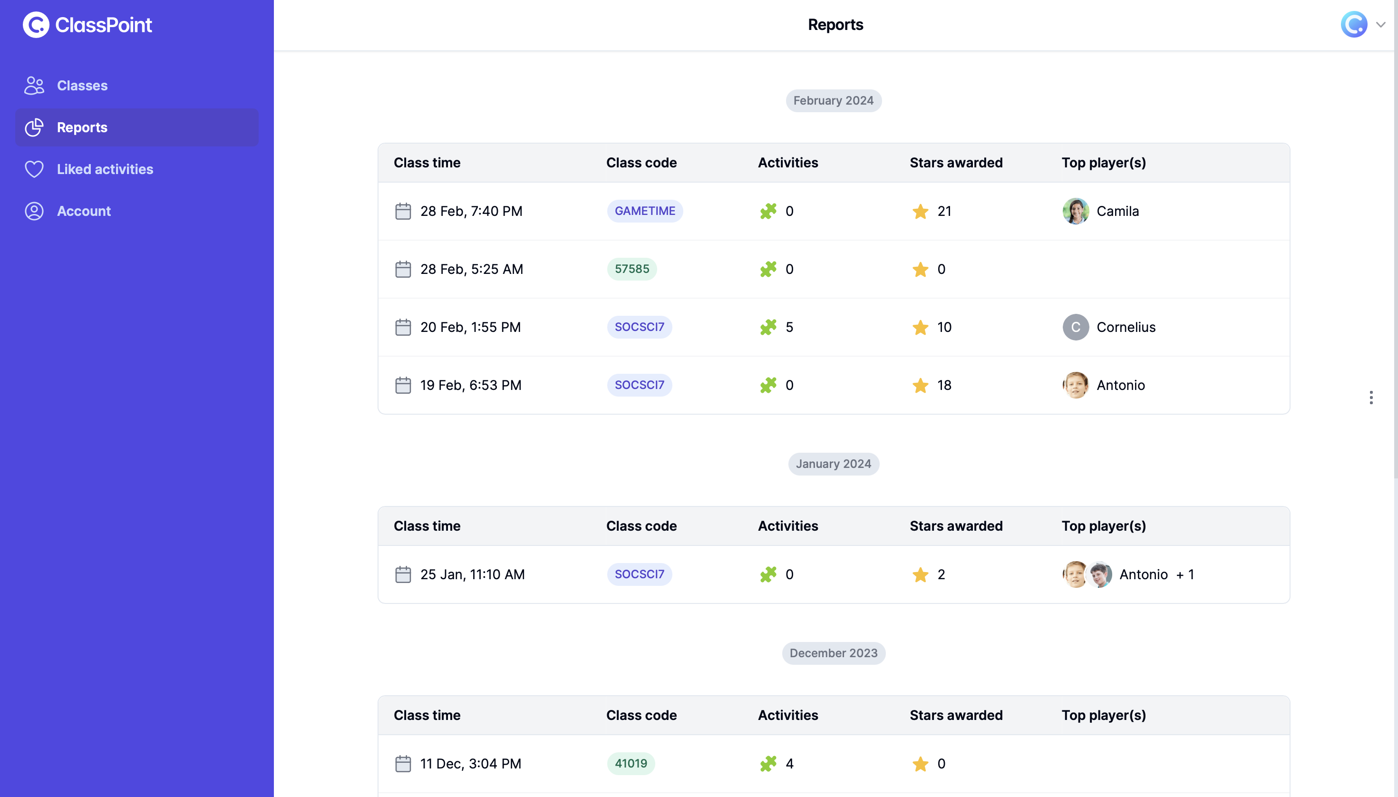Toggle visibility of February 2024 section

coord(834,100)
